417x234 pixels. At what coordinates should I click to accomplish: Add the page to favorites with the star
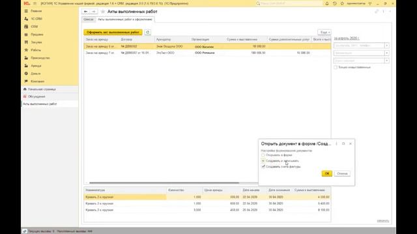[x=103, y=12]
